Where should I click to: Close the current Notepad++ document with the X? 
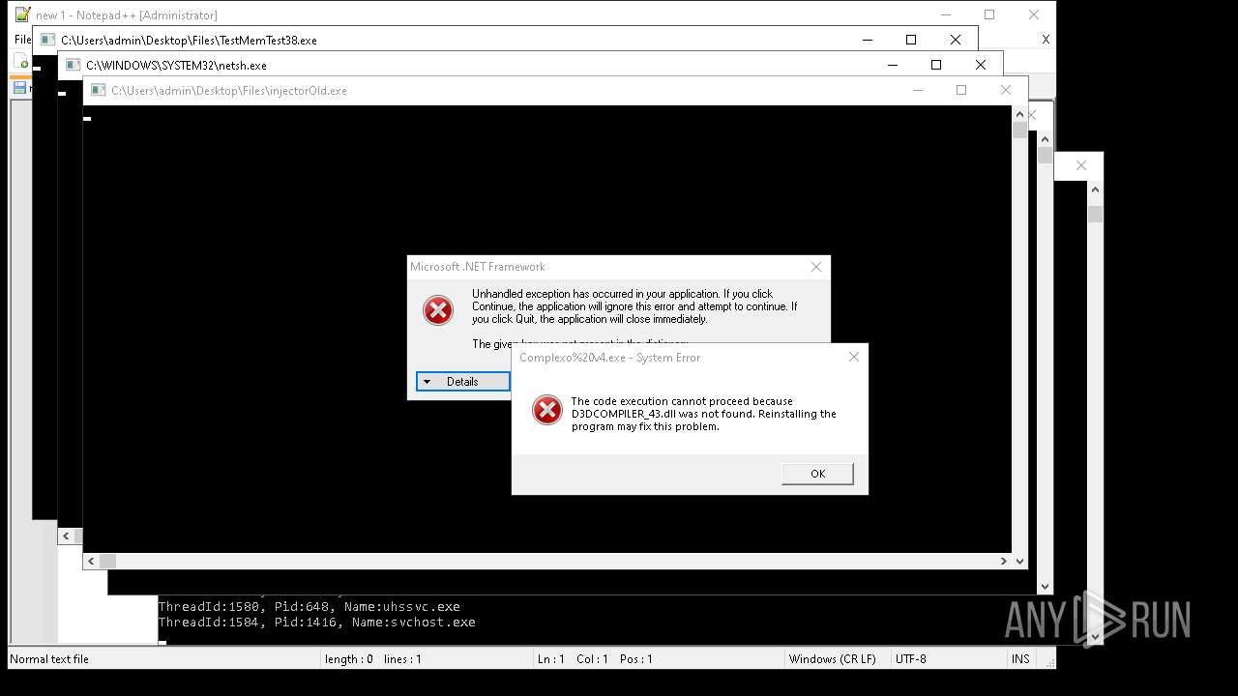tap(1046, 40)
